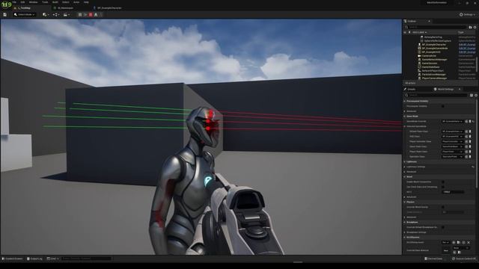Open Default Pawn Class dropdown
This screenshot has height=269, width=479.
point(452,132)
